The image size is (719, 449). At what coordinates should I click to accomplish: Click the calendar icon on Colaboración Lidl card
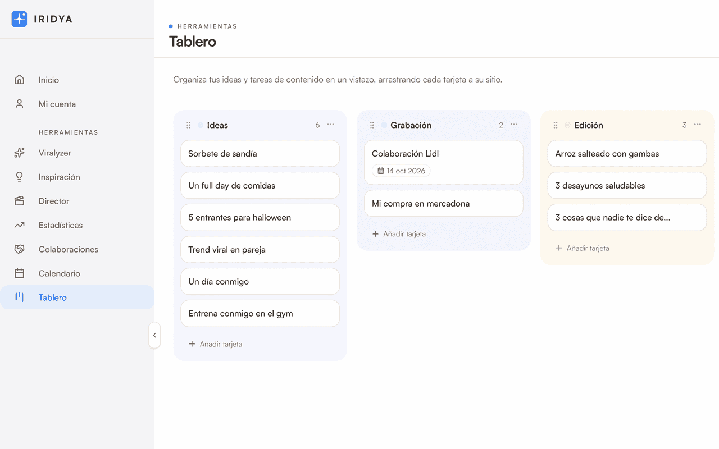pyautogui.click(x=381, y=171)
